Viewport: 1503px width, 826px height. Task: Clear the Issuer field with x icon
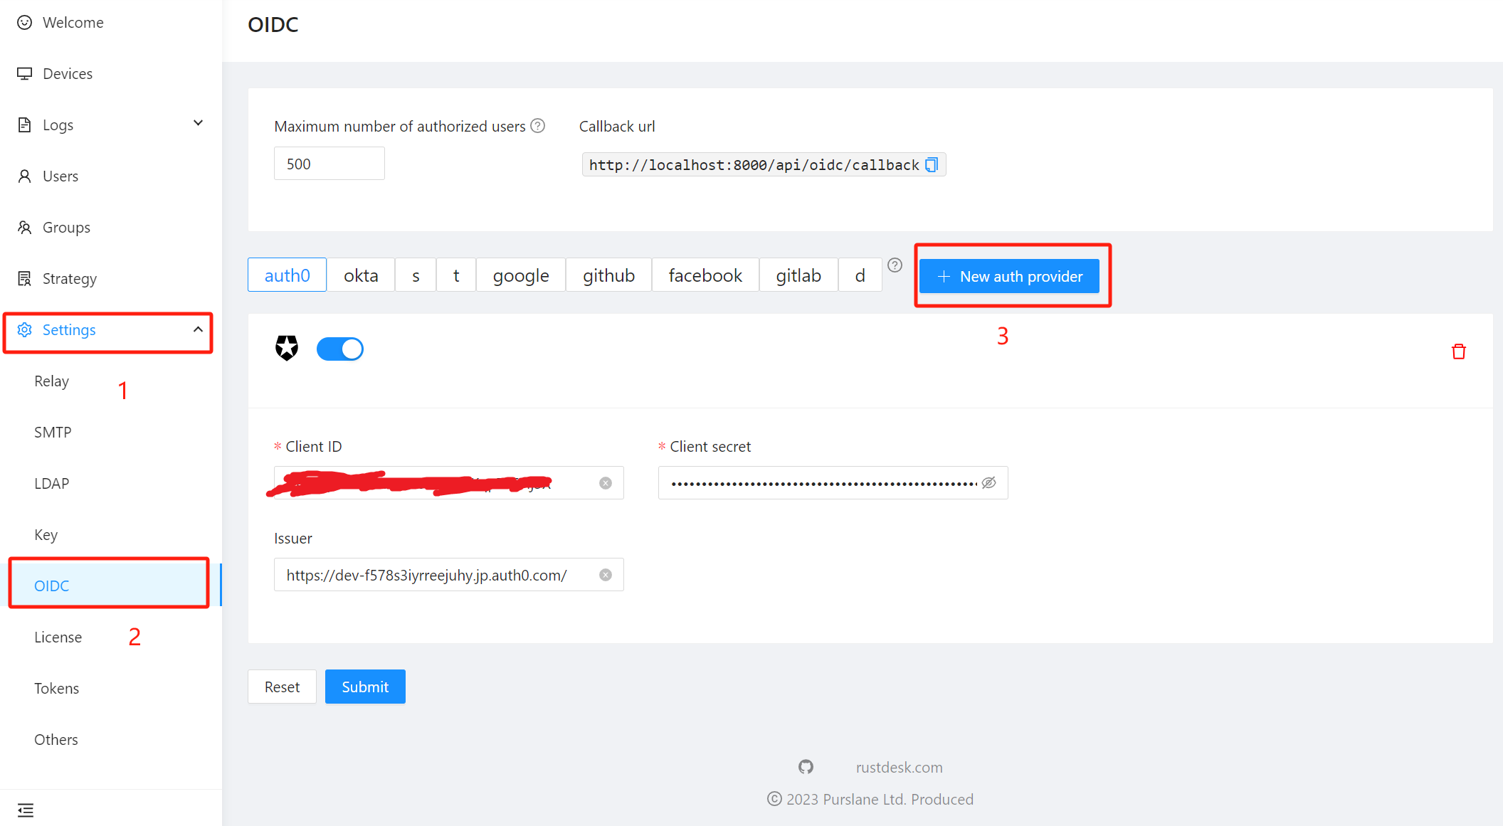(x=606, y=575)
